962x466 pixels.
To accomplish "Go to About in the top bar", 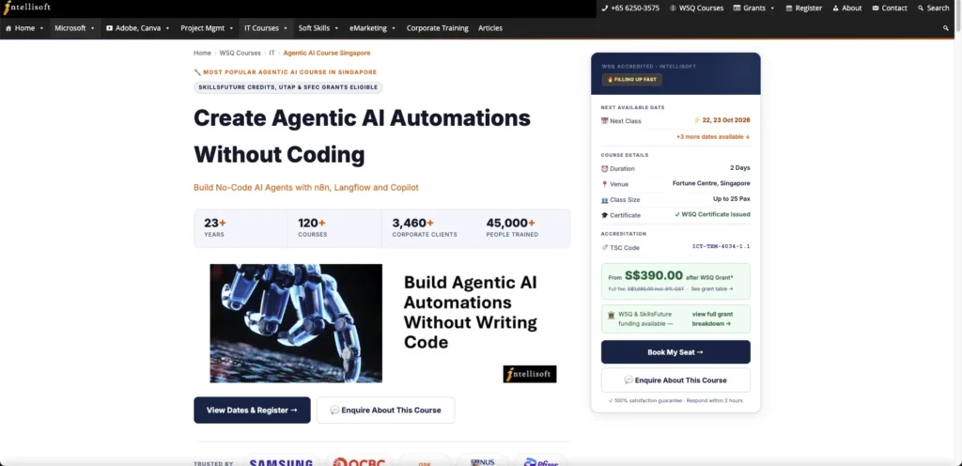I will tap(846, 8).
